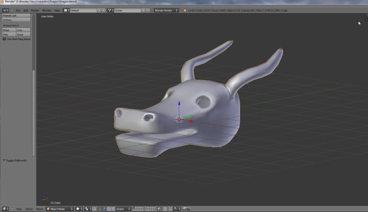Open the viewport shading selector icon
This screenshot has width=368, height=212.
pos(78,209)
